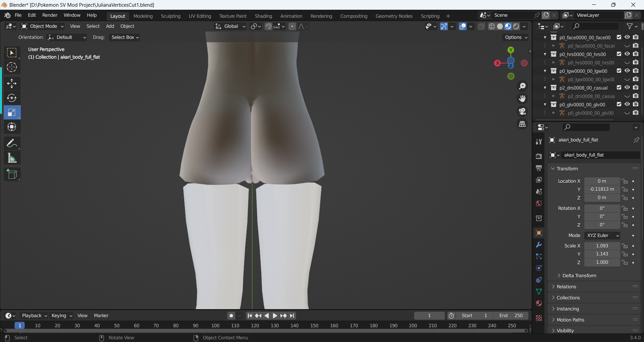Open the Playback popover
Image resolution: width=644 pixels, height=342 pixels.
coord(34,316)
